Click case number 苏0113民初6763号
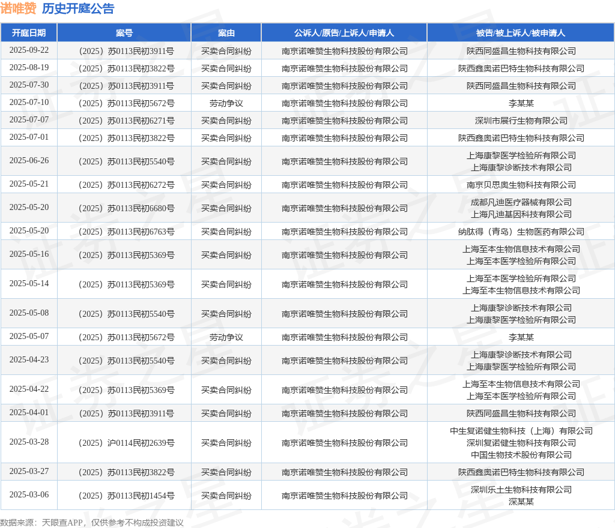The height and width of the screenshot is (528, 615). pos(141,232)
